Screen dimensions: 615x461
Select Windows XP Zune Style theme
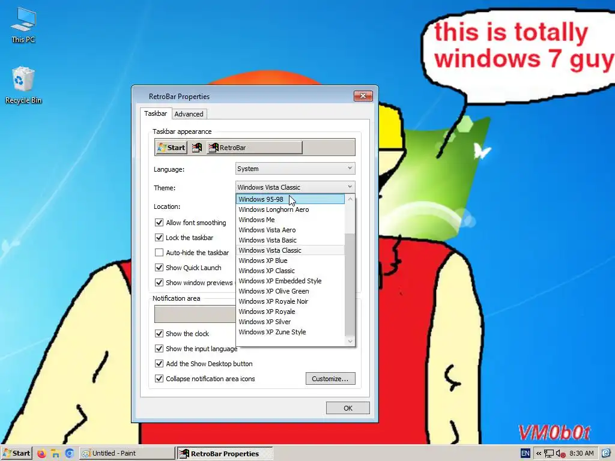(x=290, y=331)
